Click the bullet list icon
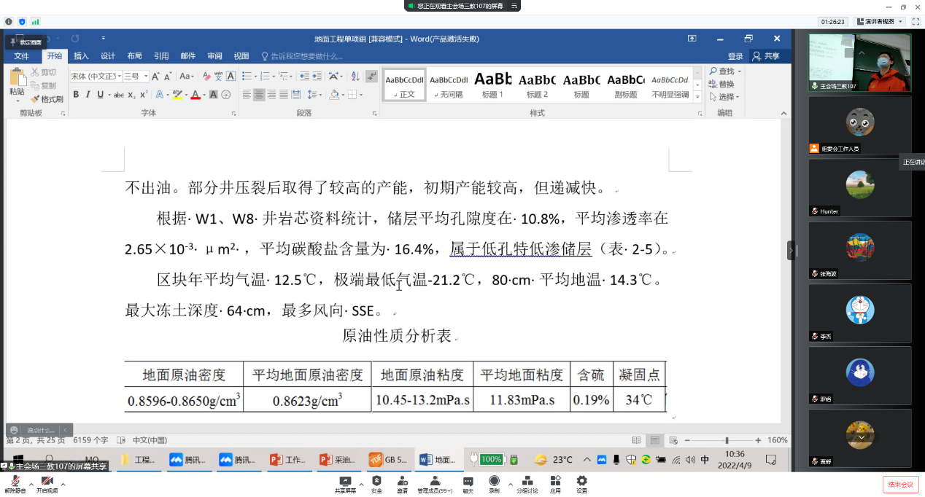 [247, 76]
